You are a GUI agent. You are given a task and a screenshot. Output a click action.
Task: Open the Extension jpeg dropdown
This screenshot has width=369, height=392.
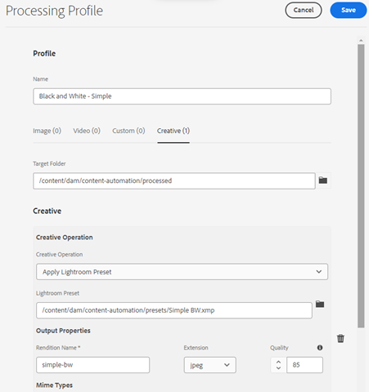tap(209, 365)
